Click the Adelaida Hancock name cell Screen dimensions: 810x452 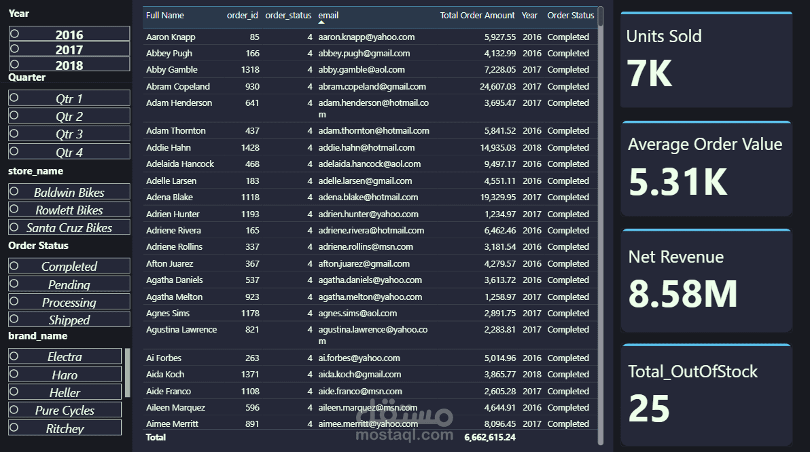[x=180, y=164]
